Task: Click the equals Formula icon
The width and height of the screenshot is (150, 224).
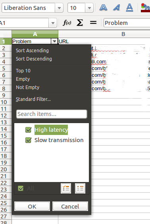Action: click(93, 23)
